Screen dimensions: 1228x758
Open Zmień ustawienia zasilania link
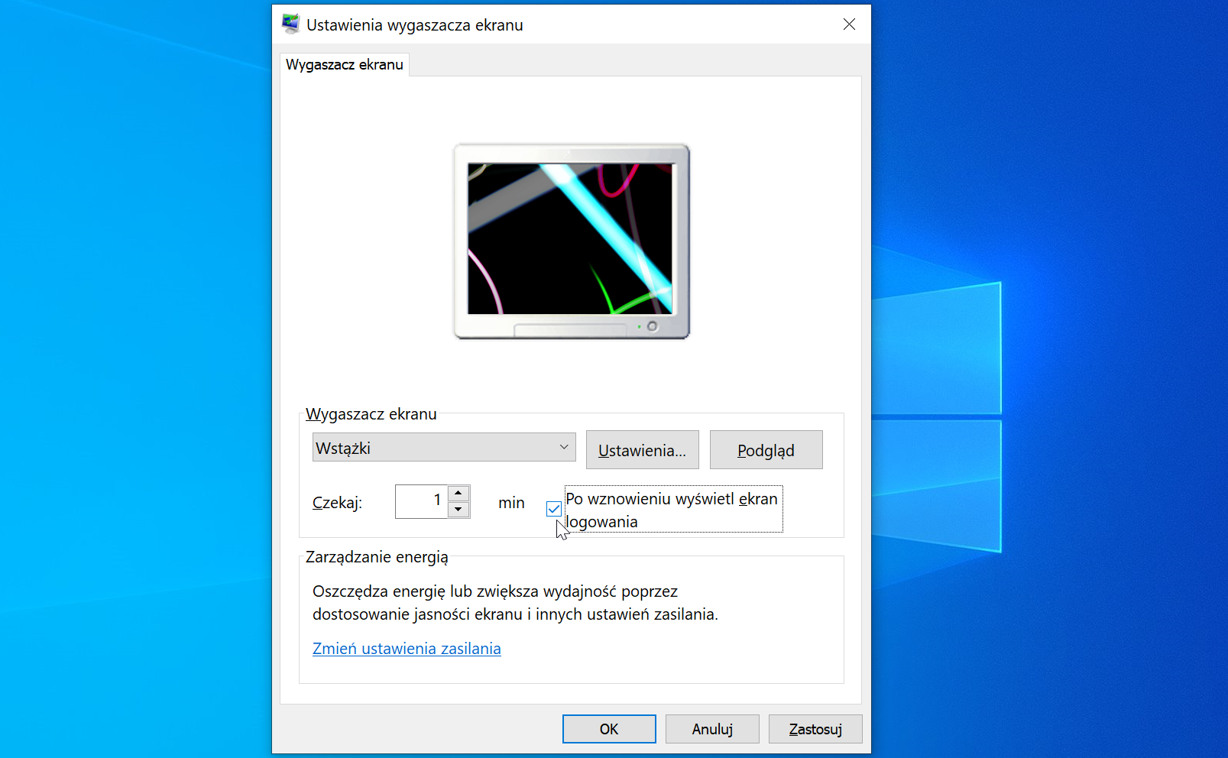(407, 649)
